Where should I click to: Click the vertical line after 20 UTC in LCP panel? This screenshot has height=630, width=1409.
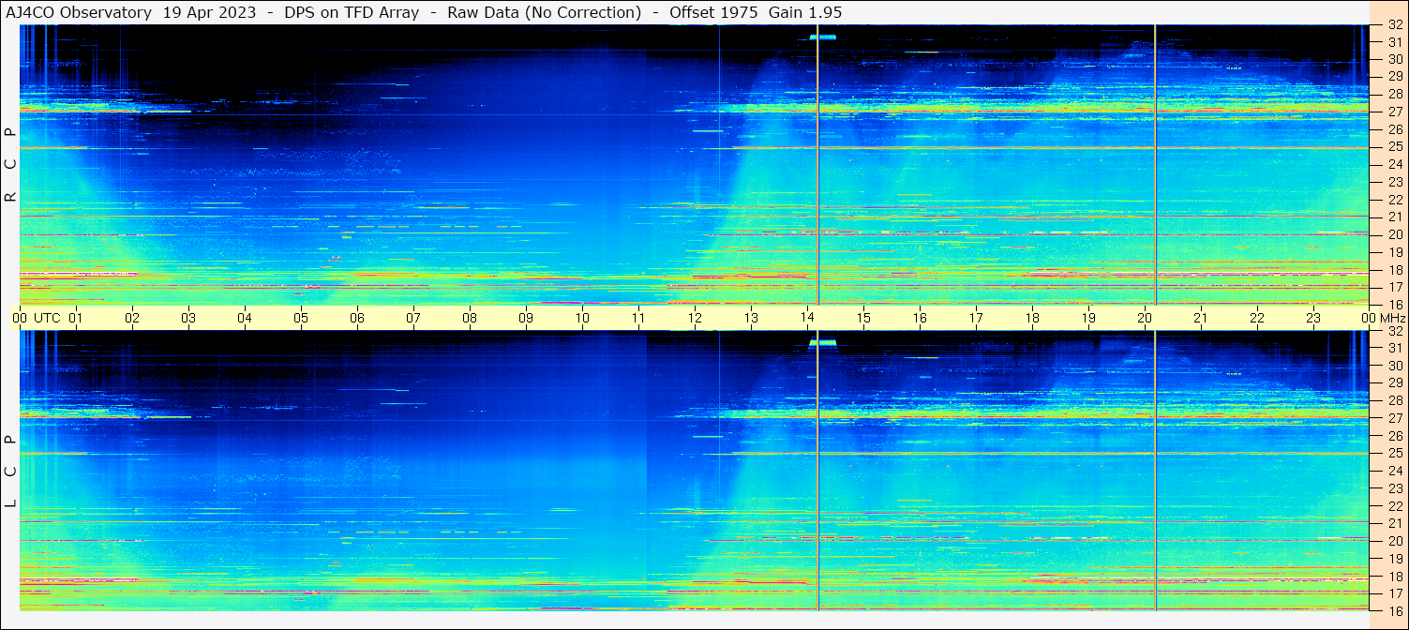click(x=1155, y=471)
